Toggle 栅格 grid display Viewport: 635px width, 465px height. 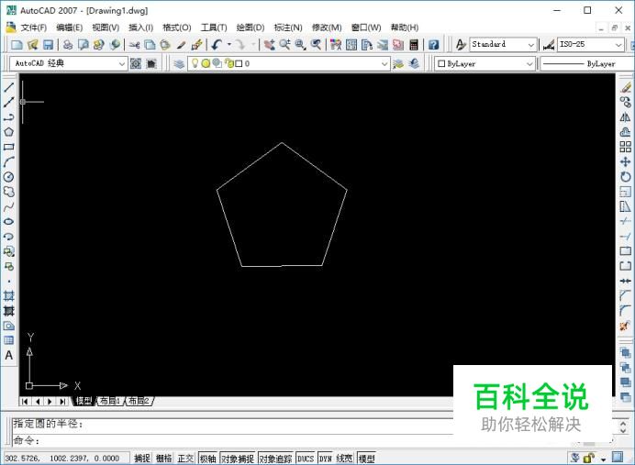(x=164, y=458)
